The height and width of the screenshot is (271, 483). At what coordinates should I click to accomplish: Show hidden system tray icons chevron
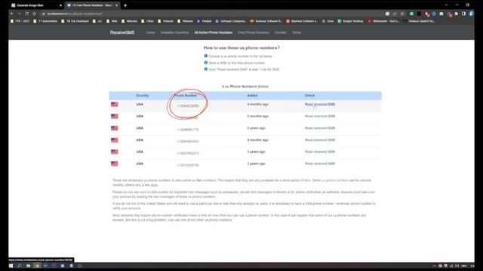[435, 266]
